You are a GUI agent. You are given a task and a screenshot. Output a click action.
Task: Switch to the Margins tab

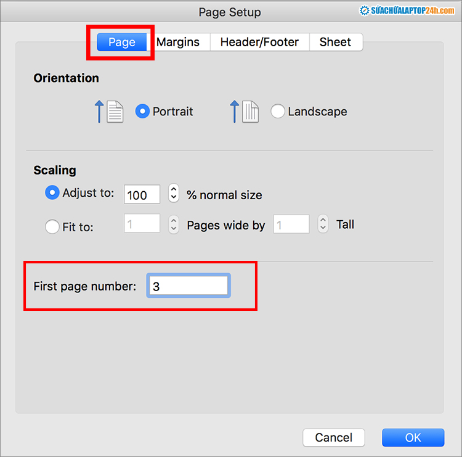point(178,42)
